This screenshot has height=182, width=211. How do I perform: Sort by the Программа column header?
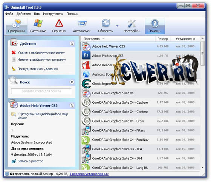tap(92, 39)
